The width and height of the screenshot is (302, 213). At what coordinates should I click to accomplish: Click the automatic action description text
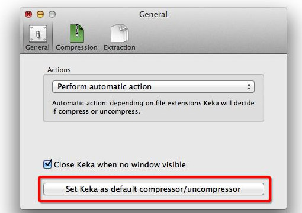coord(153,107)
